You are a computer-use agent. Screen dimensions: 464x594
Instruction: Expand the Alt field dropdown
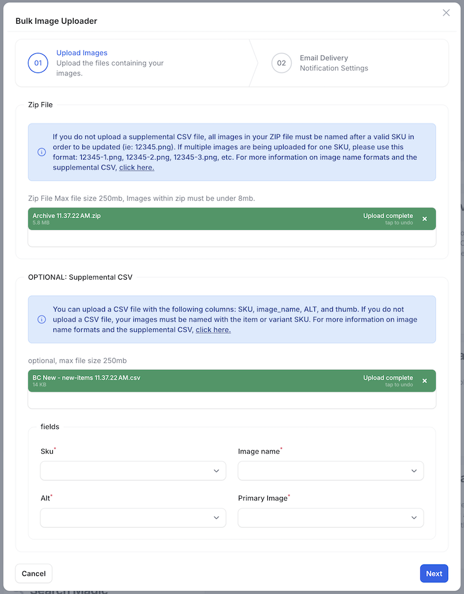133,517
